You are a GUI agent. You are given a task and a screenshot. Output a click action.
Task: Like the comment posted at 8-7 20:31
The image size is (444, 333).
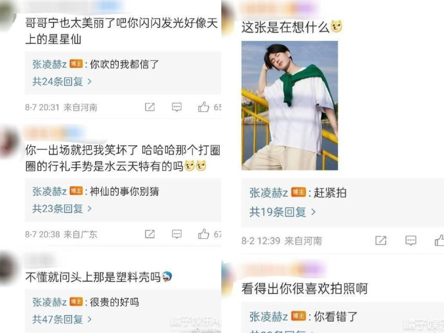pyautogui.click(x=204, y=107)
